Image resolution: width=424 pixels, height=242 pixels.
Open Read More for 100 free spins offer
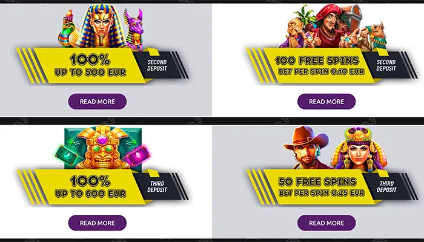click(x=326, y=102)
